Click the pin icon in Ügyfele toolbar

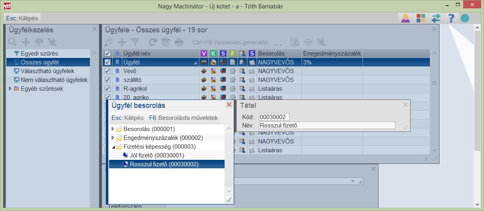coord(321,42)
